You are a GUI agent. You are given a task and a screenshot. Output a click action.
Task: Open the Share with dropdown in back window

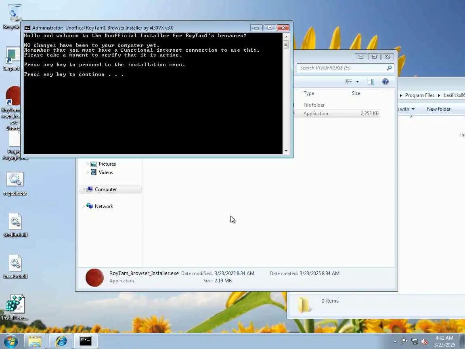pyautogui.click(x=406, y=109)
